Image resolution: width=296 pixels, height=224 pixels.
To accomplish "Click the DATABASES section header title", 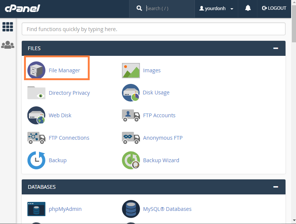I will point(42,187).
